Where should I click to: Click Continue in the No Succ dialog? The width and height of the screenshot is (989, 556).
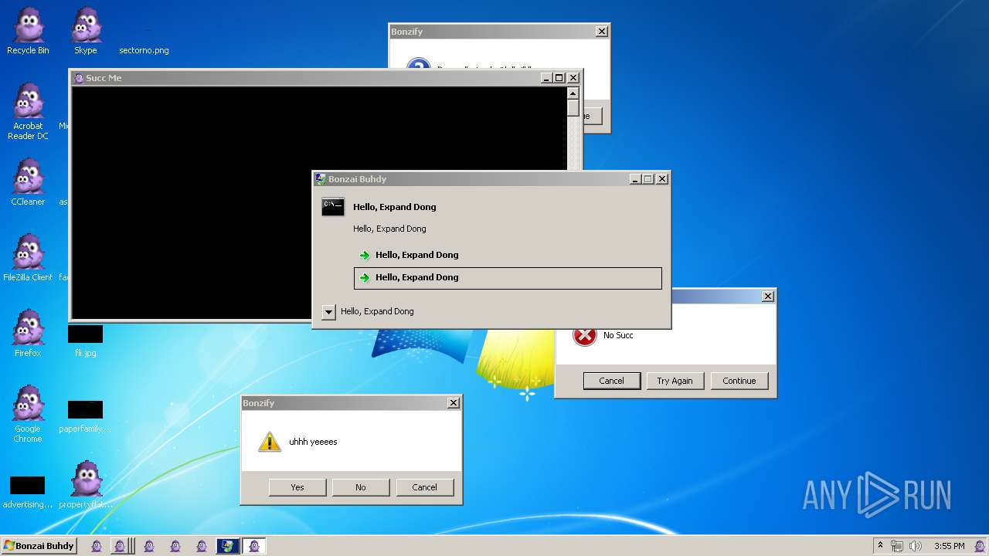pos(739,381)
